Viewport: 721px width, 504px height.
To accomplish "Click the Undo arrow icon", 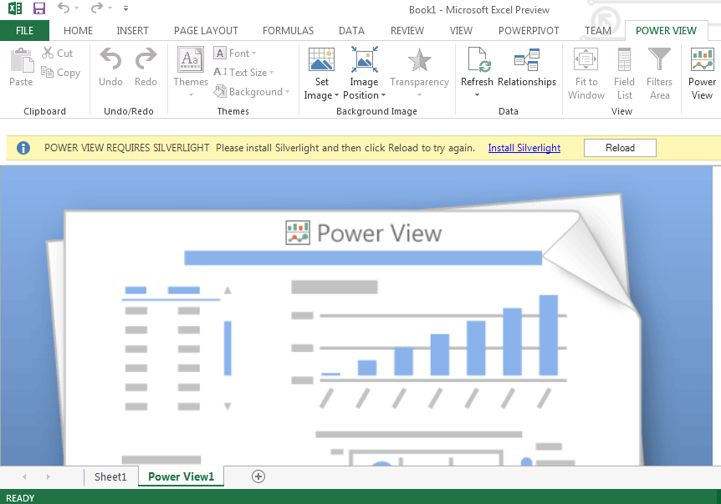I will [x=110, y=60].
